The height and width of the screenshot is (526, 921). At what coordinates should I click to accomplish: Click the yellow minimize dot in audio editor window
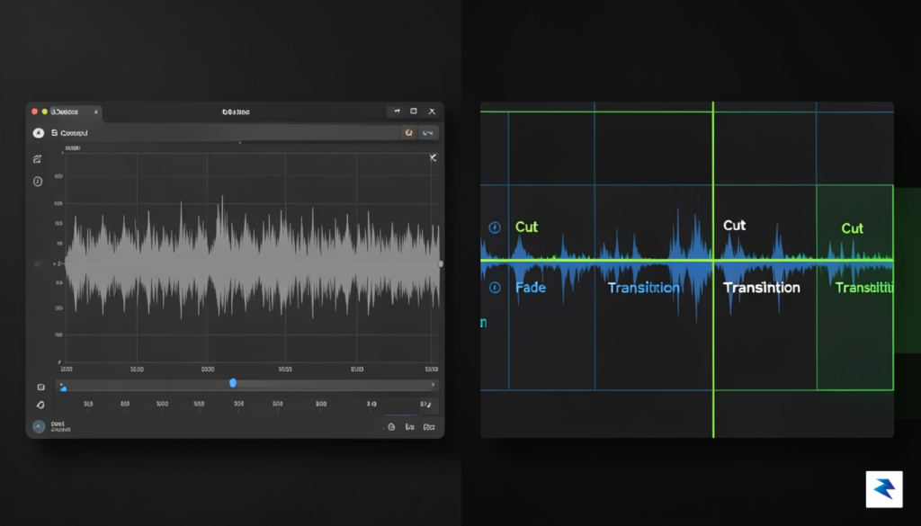(45, 111)
